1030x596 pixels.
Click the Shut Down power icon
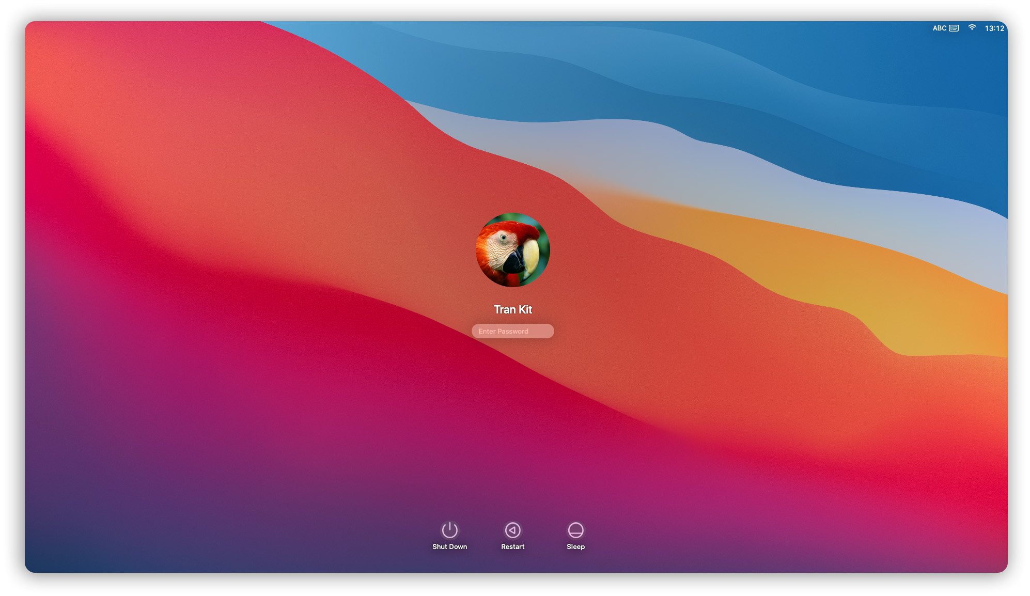pos(449,530)
